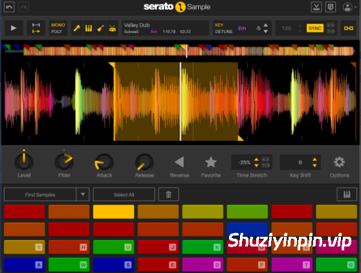This screenshot has height=273, width=361.
Task: Trigger the red pad labeled E
Action: [x=158, y=265]
